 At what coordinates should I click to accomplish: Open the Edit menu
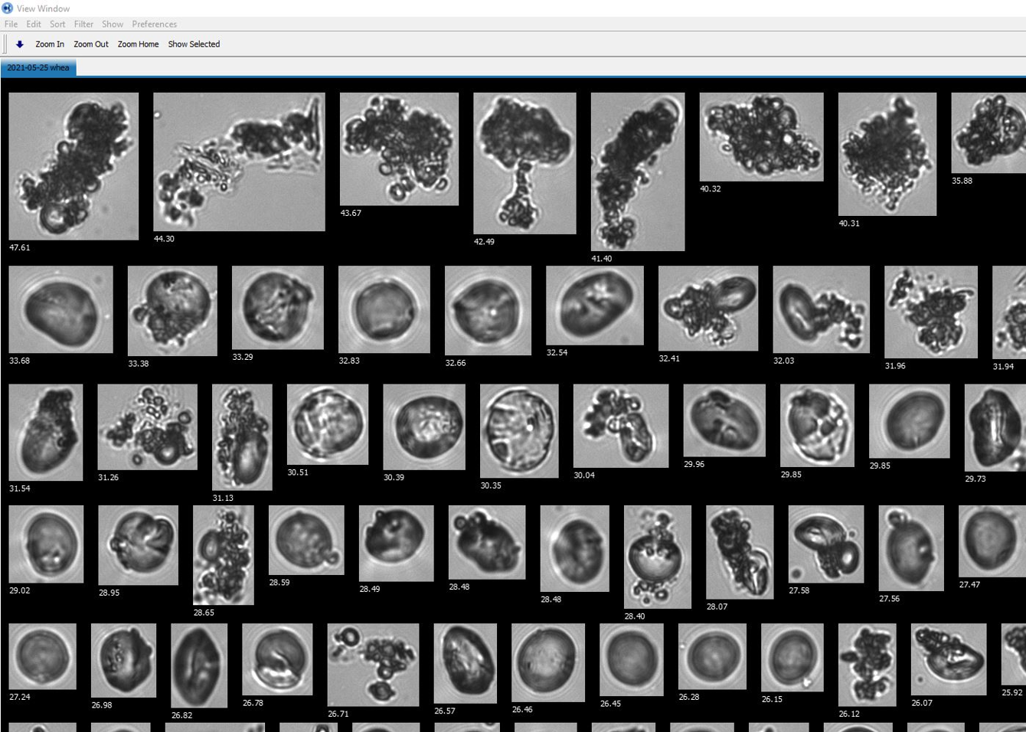(x=34, y=25)
